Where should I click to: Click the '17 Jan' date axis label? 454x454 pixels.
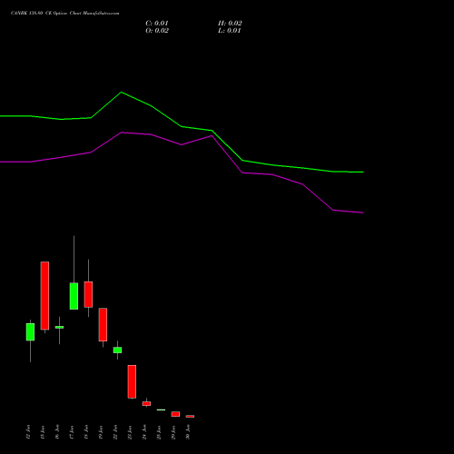tap(72, 432)
